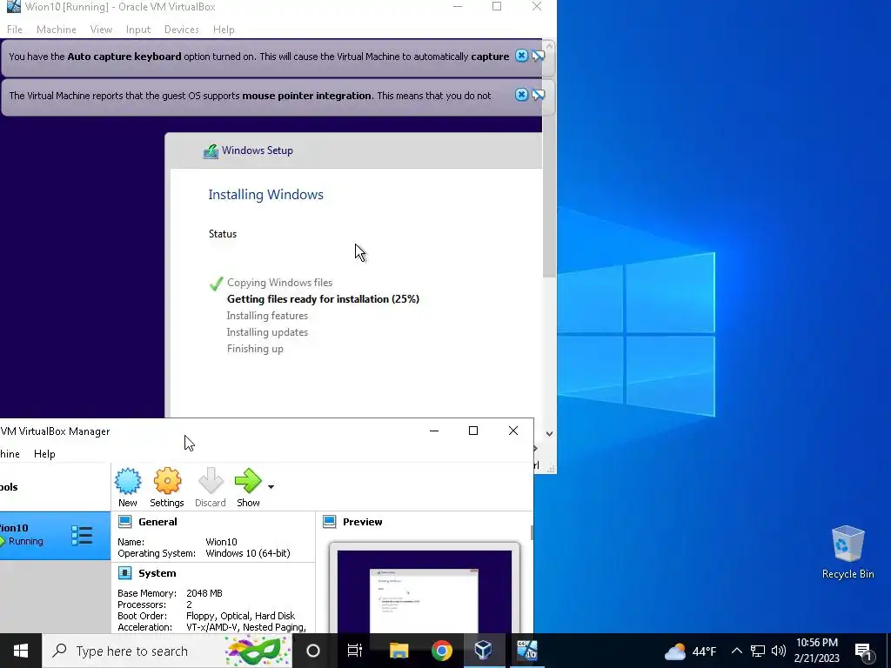Image resolution: width=891 pixels, height=668 pixels.
Task: Click the Windows Setup title icon
Action: 211,151
